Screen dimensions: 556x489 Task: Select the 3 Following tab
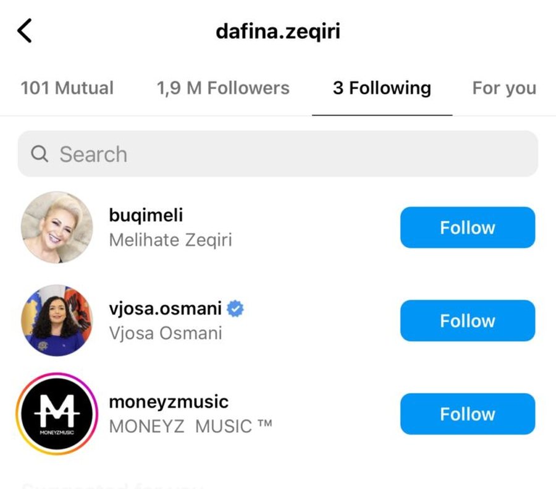coord(382,88)
